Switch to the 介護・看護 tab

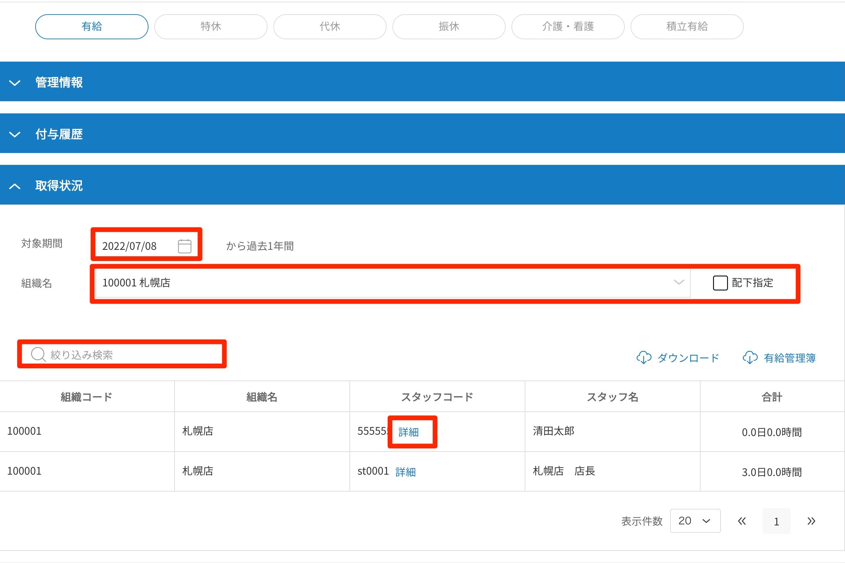pos(568,26)
